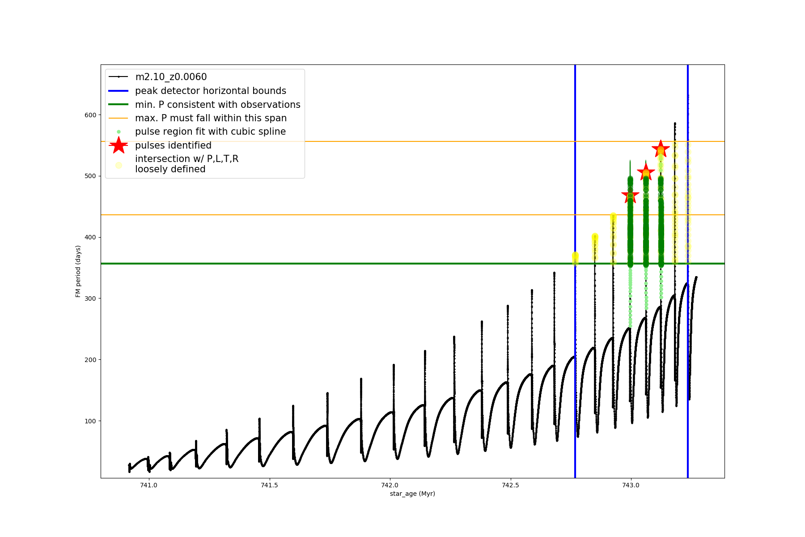805x537 pixels.
Task: Click the orange line swatch in legend
Action: click(x=119, y=118)
